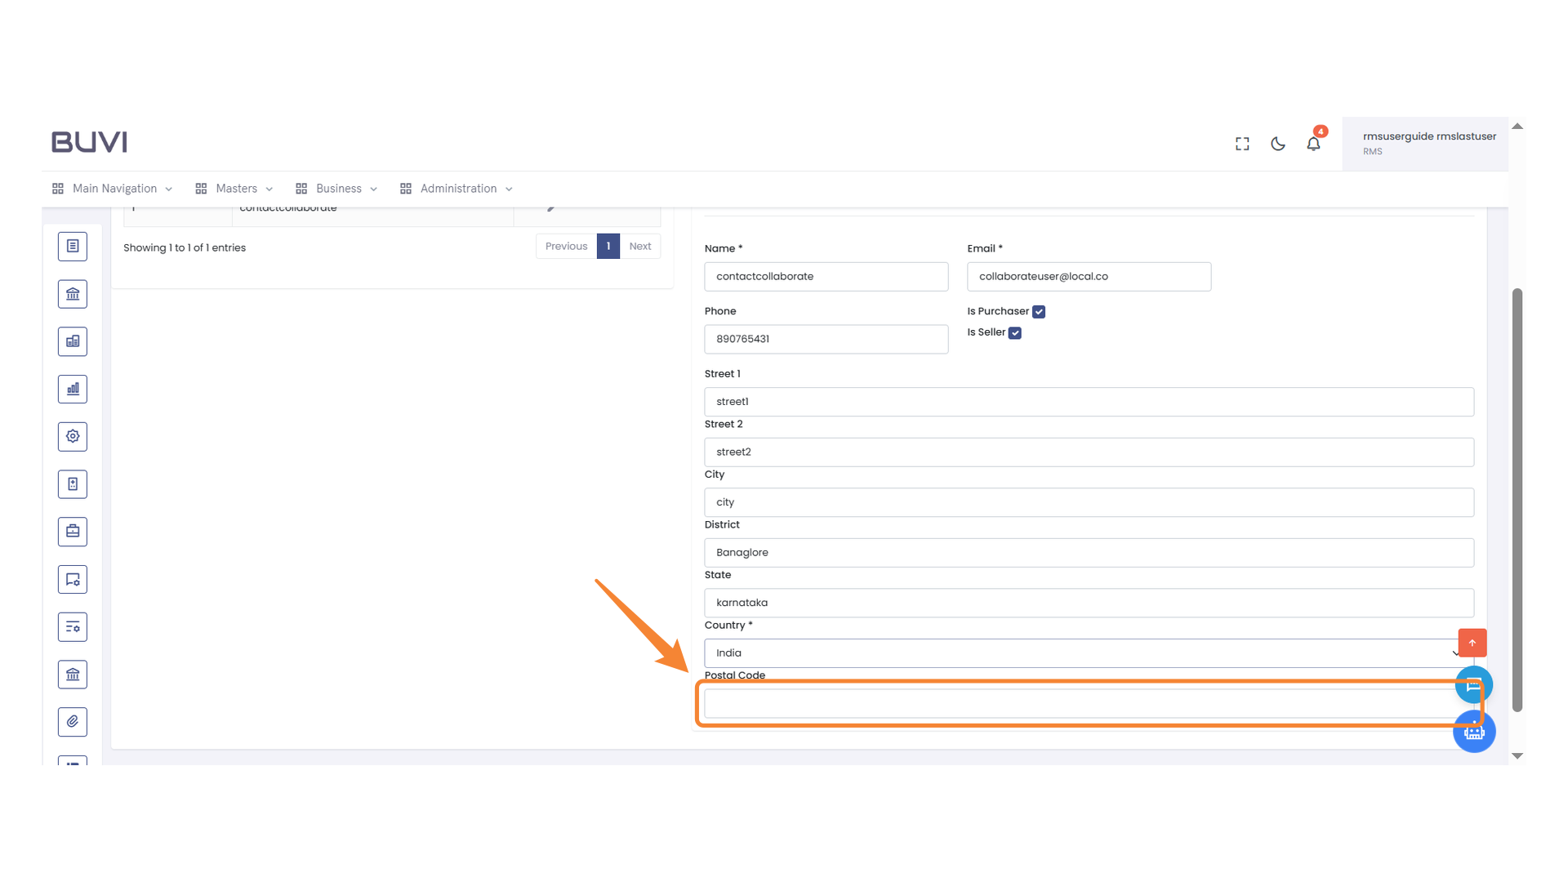Select the document icon in the sidebar
Image resolution: width=1568 pixels, height=882 pixels.
click(73, 246)
